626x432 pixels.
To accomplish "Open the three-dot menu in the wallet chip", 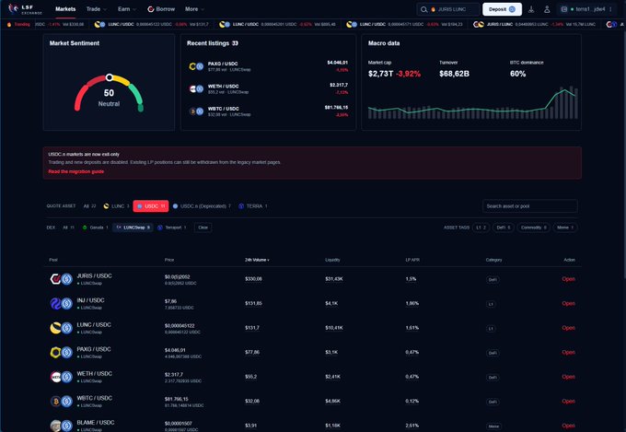I will tap(610, 9).
